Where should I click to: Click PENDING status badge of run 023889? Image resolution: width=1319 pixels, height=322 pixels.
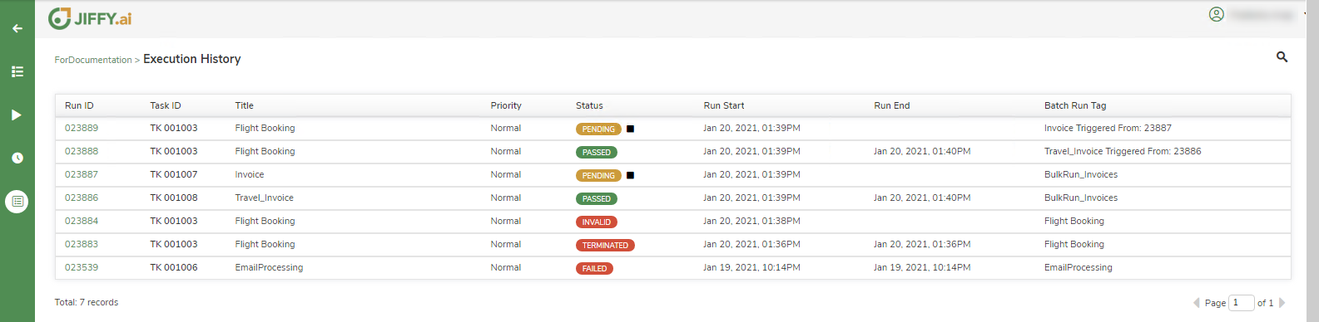[x=598, y=129]
